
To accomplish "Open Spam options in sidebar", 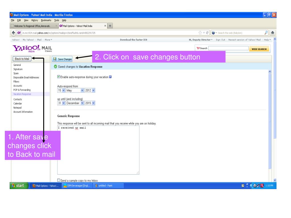I will coord(16,73).
